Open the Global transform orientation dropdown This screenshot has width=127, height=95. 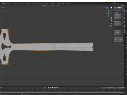click(x=45, y=6)
